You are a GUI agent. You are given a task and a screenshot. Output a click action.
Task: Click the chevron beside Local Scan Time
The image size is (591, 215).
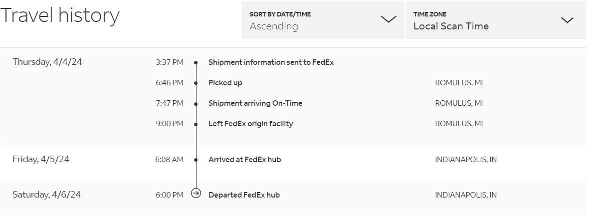coord(567,20)
